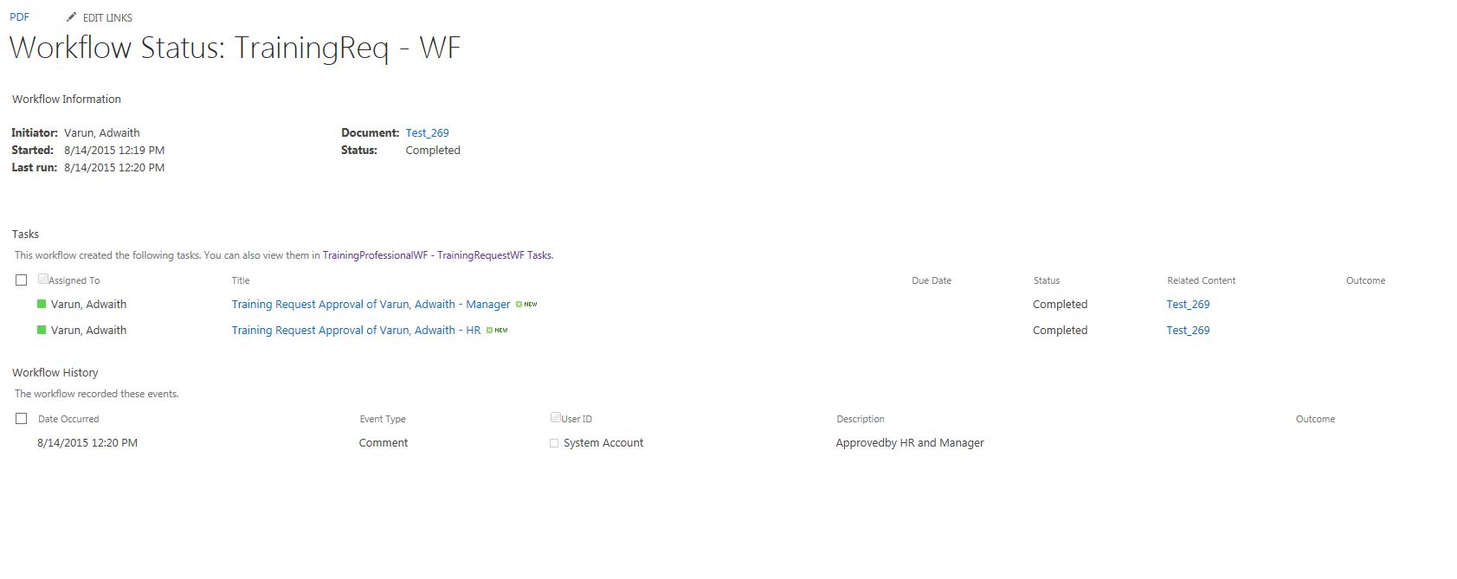Click green status square of HR task row
1457x579 pixels.
pos(42,330)
